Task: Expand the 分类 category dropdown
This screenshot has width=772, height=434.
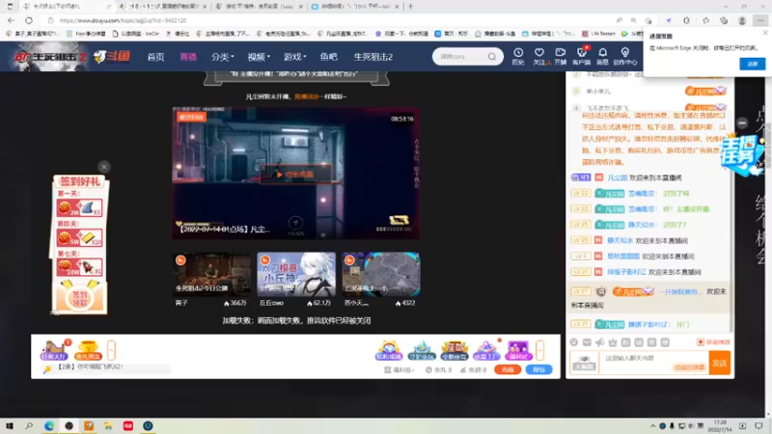Action: [223, 57]
